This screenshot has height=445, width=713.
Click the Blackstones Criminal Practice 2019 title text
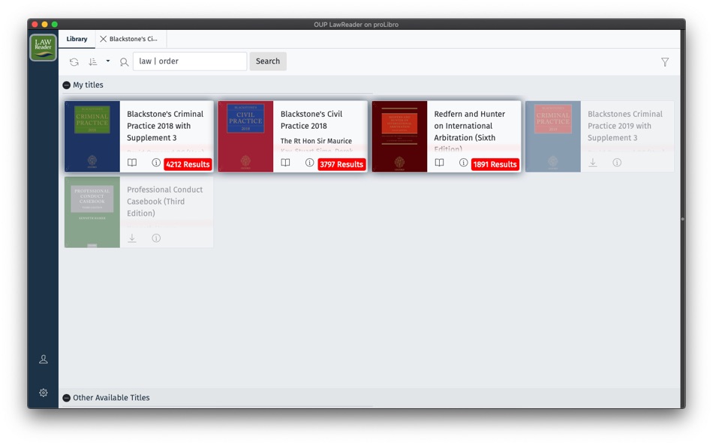[624, 126]
